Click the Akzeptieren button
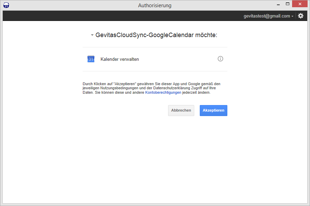 click(213, 111)
